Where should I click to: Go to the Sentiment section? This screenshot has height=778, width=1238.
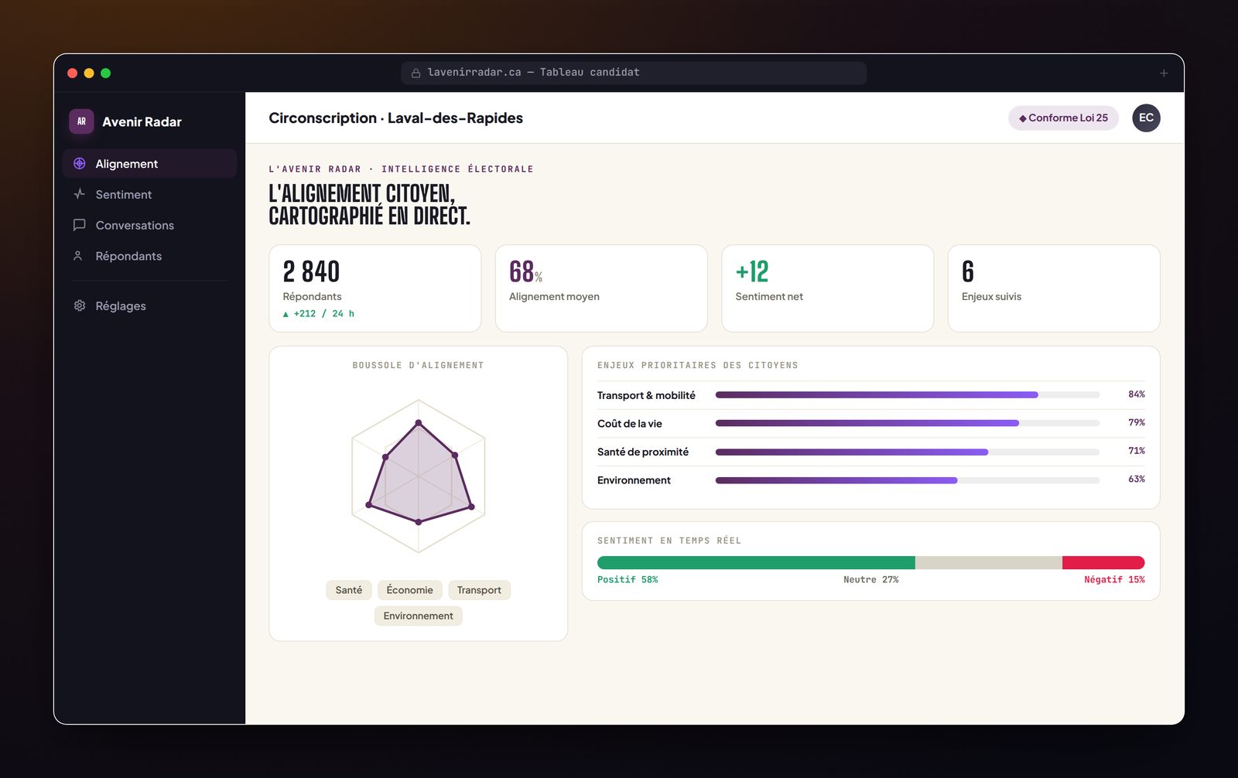[x=149, y=194]
